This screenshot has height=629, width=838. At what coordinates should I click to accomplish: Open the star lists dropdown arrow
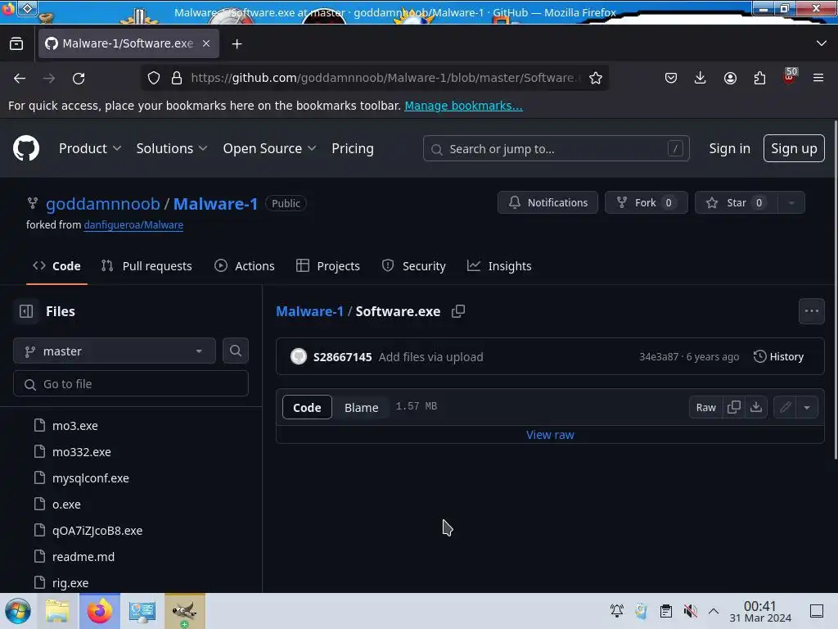click(791, 203)
